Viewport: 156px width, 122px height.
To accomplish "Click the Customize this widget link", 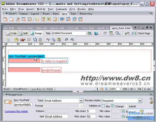I will click(16, 111).
